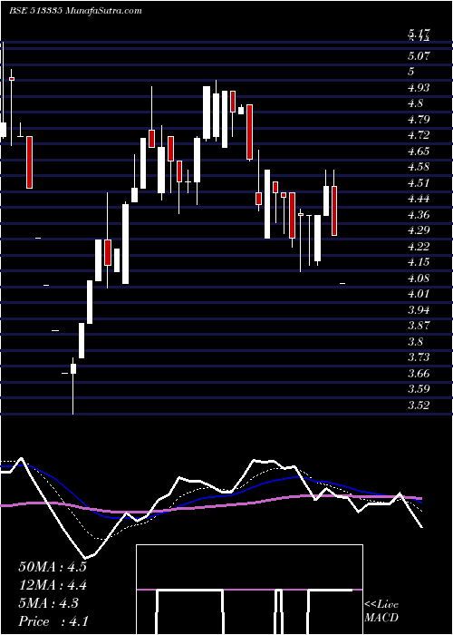453x635 pixels.
Task: Click the Price : 4.1 readout
Action: (53, 621)
